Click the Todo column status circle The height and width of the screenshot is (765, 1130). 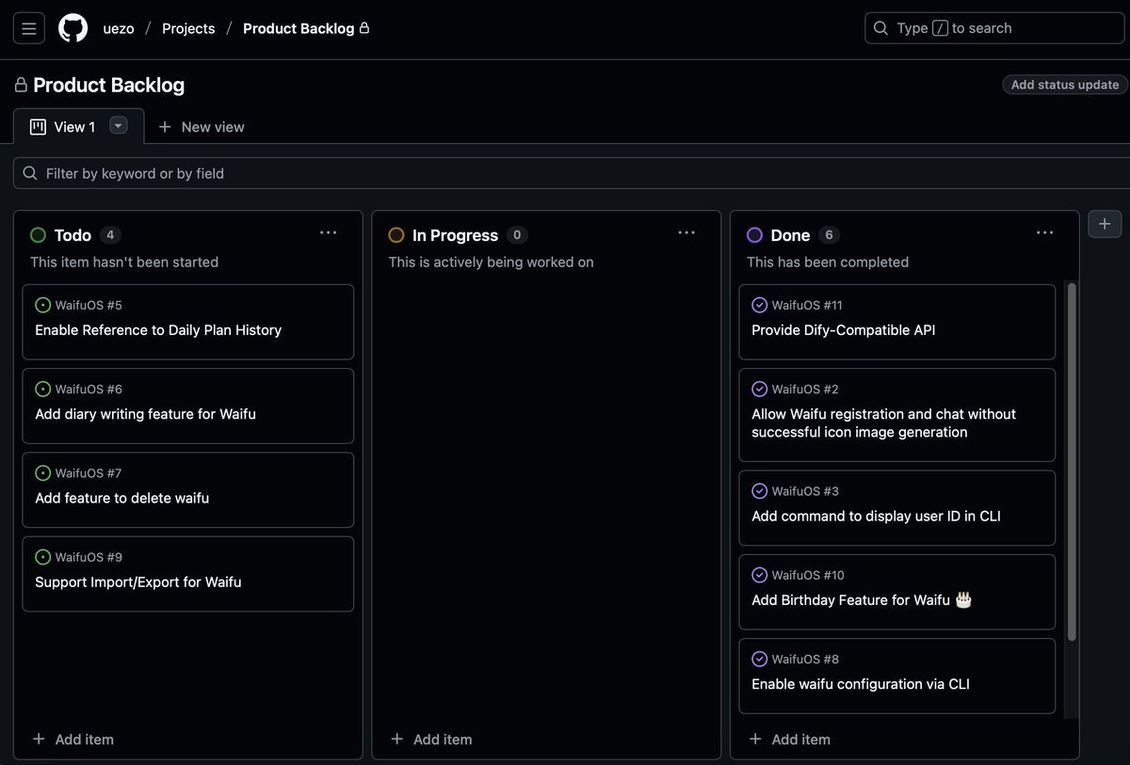click(39, 235)
